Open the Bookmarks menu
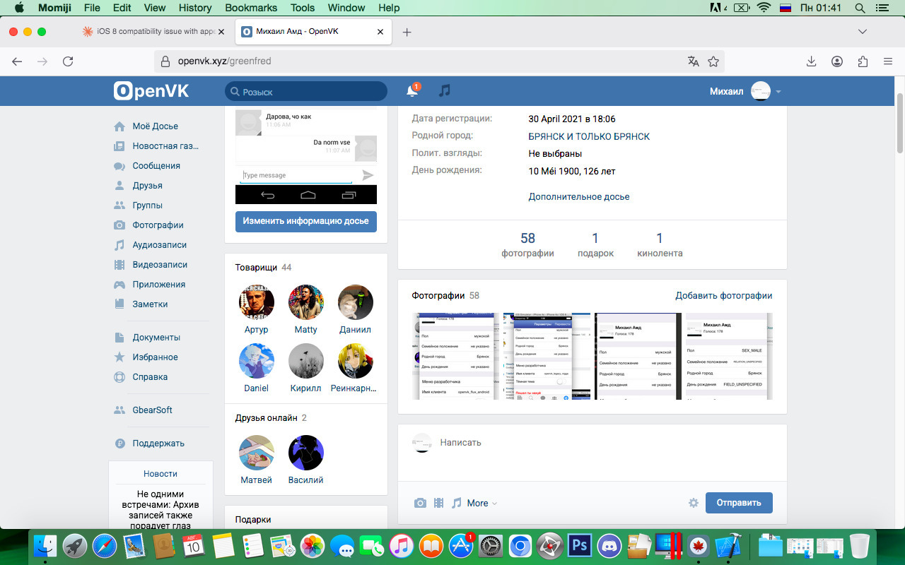 251,8
